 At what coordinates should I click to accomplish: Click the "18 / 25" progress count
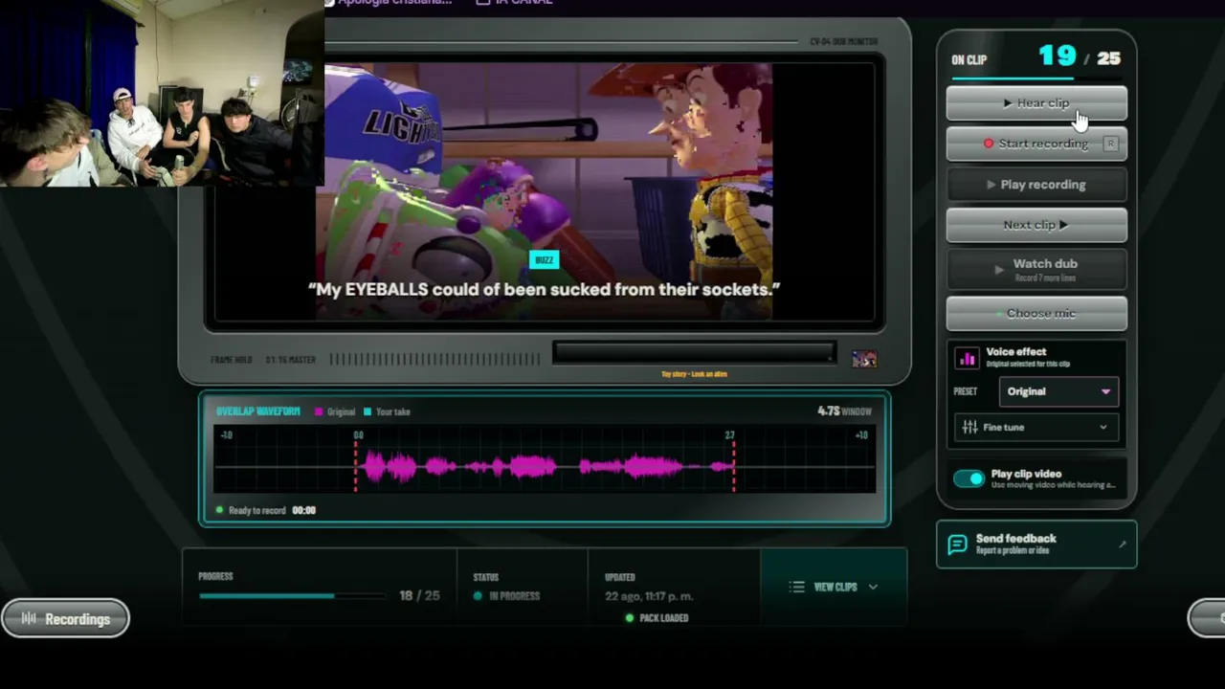[419, 596]
